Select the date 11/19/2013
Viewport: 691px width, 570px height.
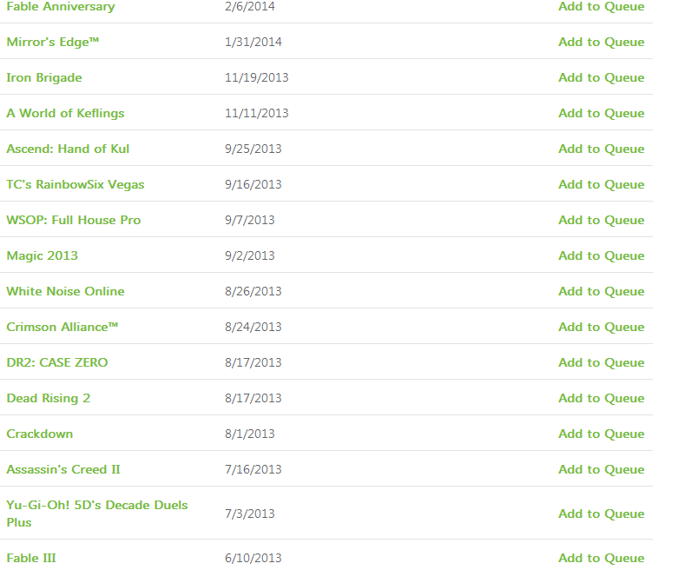point(257,77)
